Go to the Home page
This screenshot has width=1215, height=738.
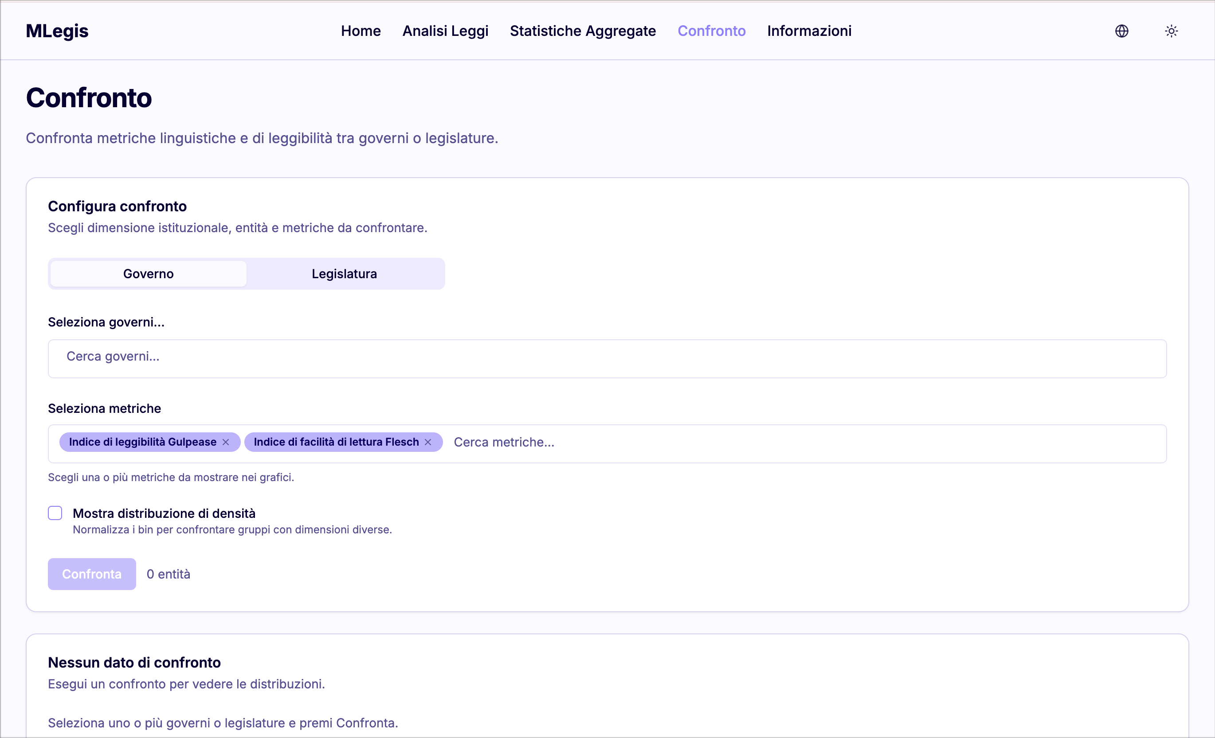361,31
